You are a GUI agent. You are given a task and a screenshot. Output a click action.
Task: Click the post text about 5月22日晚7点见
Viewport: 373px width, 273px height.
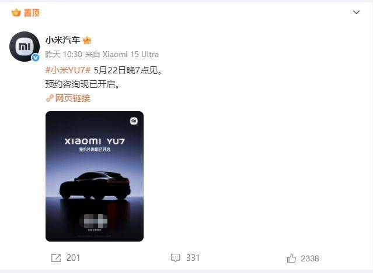[128, 70]
